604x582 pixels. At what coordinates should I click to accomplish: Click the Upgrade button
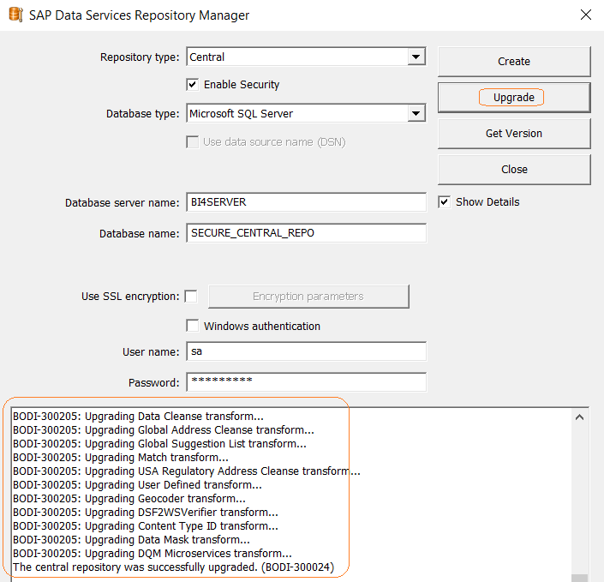514,98
